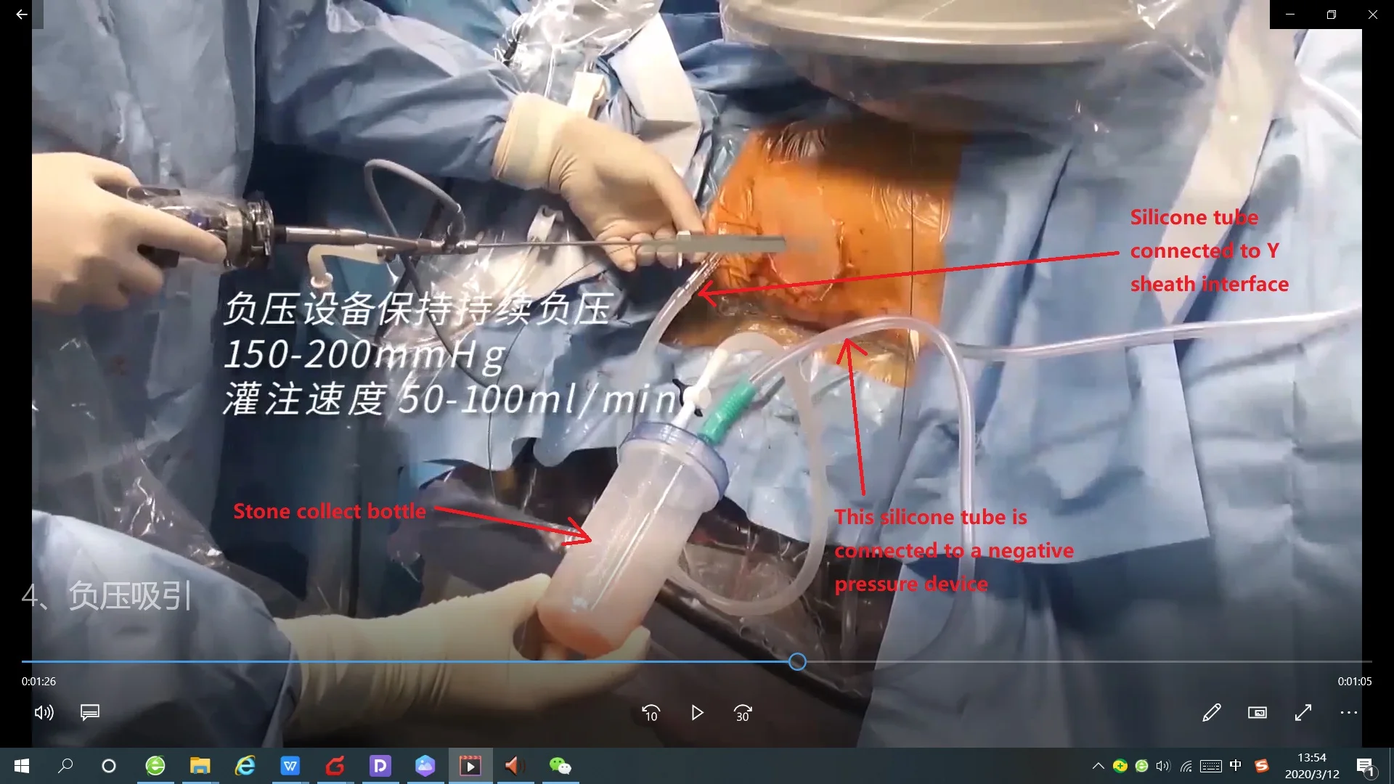Skip backward 10 seconds

point(651,713)
